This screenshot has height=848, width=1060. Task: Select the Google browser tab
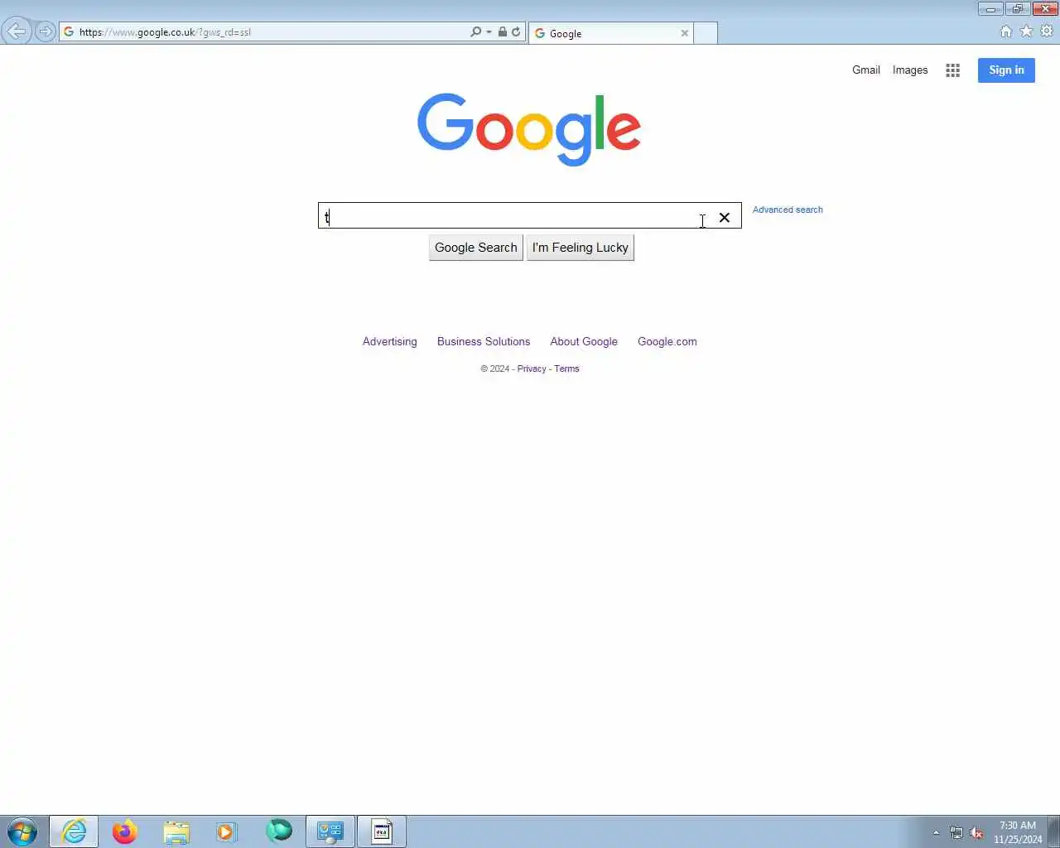coord(610,33)
